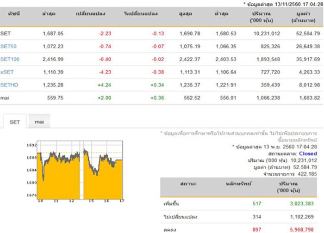Click the %เปลี่ยนแปลง column header

coord(141,14)
